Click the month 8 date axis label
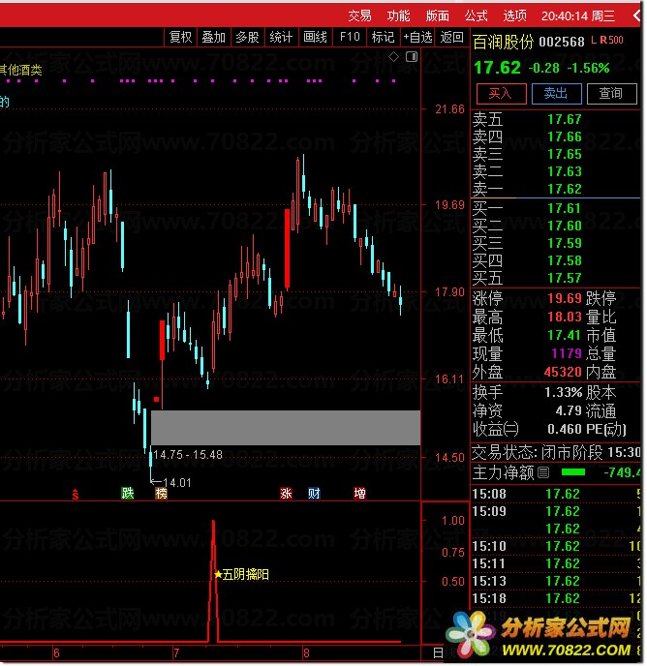 click(x=306, y=653)
